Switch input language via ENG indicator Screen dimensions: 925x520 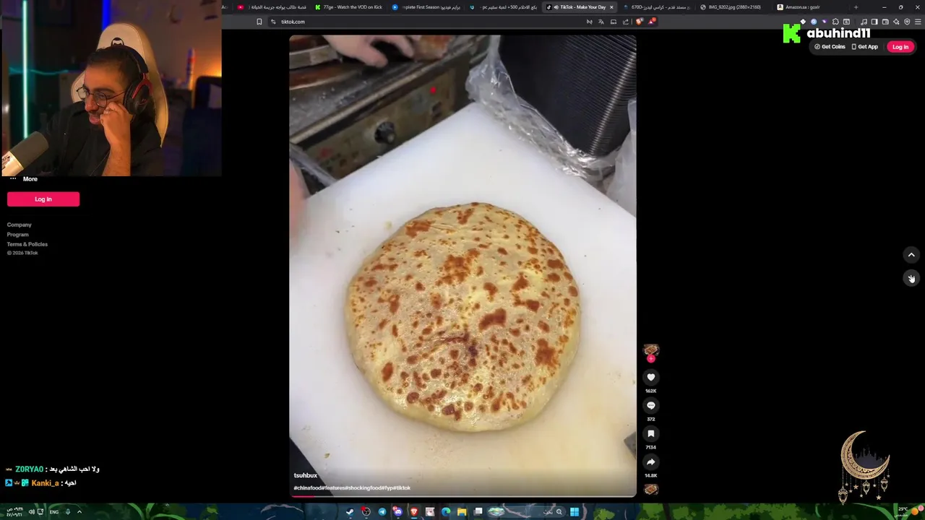pos(54,512)
